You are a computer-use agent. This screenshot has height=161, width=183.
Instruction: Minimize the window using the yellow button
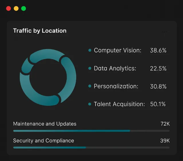pos(16,9)
